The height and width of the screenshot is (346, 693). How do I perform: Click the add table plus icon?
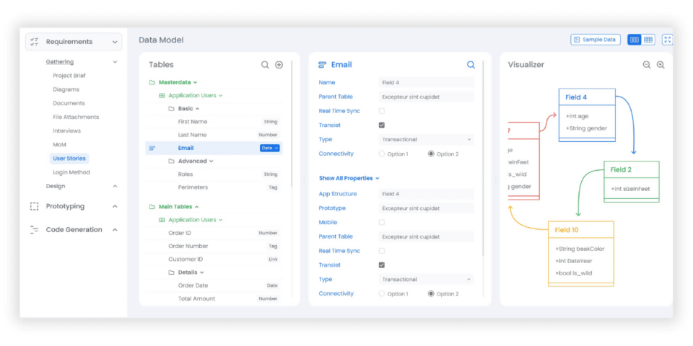click(x=279, y=65)
